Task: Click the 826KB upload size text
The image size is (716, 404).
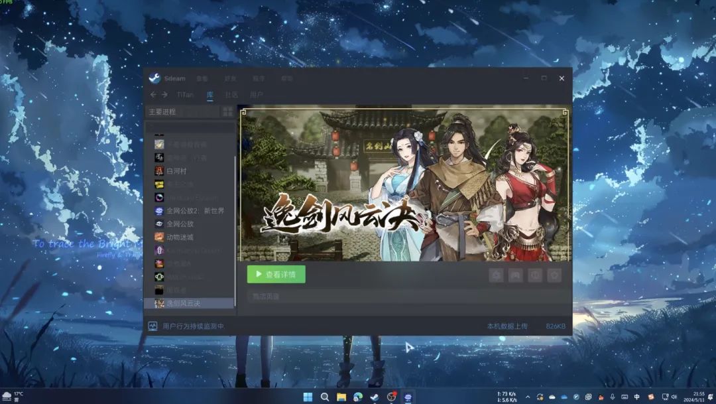Action: [x=556, y=326]
